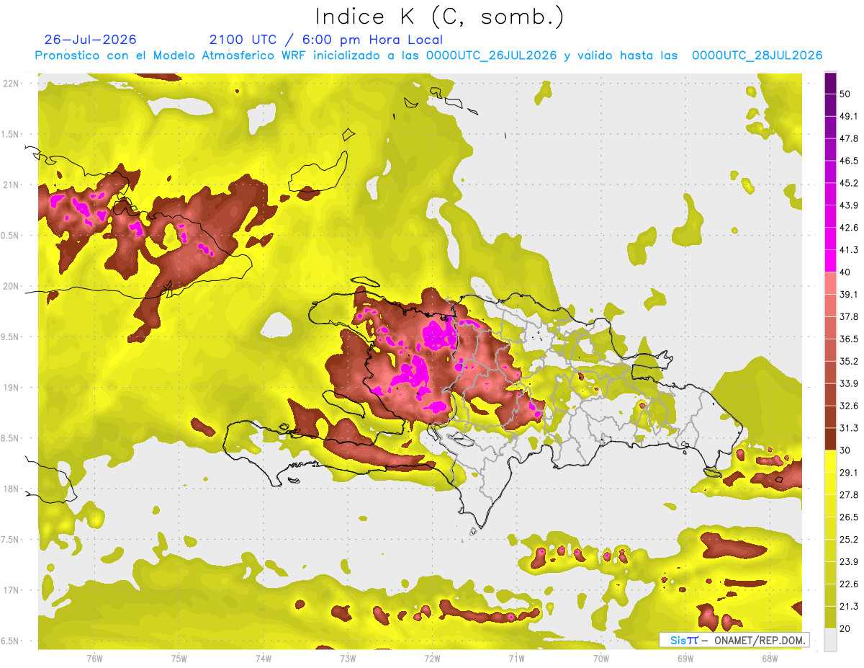This screenshot has height=668, width=864.
Task: Click the "71W" longitude label
Action: click(x=516, y=659)
